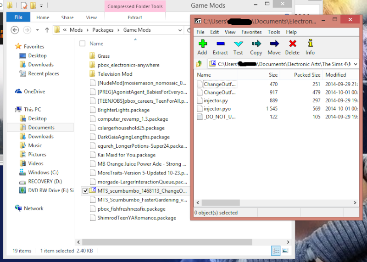Extract files using 7-Zip Extract icon

[220, 47]
